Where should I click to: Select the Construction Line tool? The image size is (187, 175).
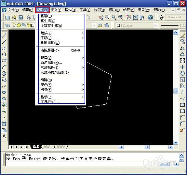4,42
